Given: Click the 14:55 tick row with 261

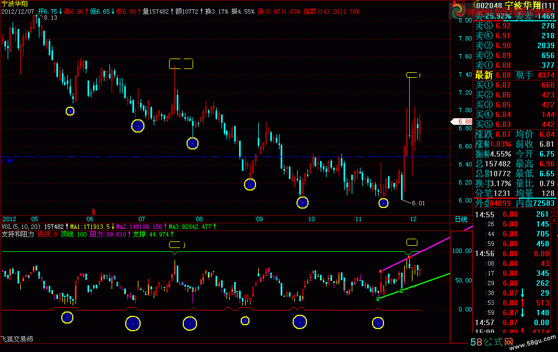Looking at the screenshot, I should tap(512, 215).
